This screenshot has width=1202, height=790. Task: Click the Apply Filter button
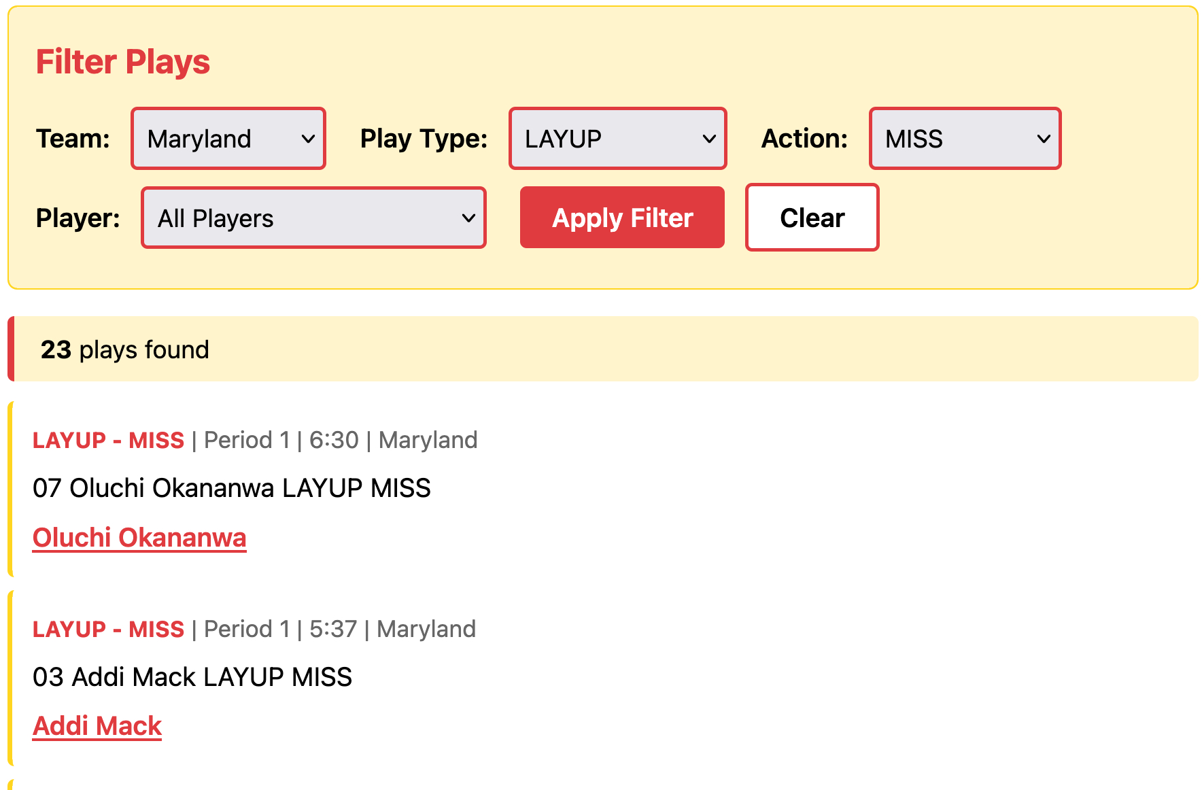622,218
